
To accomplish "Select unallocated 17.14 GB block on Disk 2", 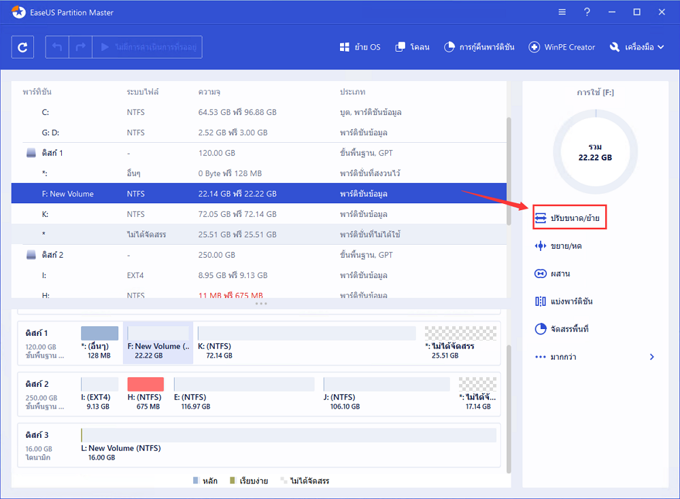I will pyautogui.click(x=478, y=394).
